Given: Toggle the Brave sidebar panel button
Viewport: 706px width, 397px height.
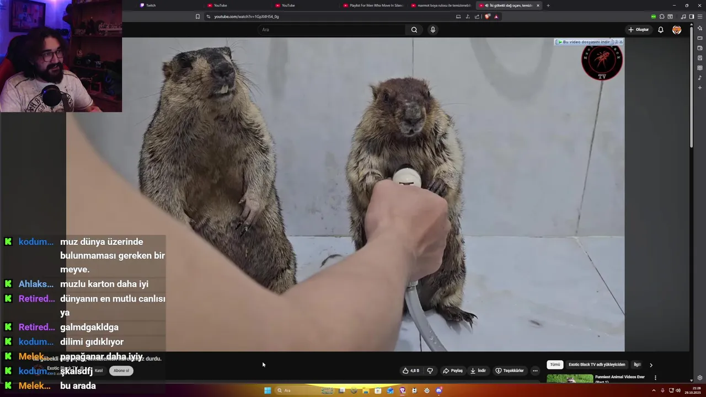Looking at the screenshot, I should (x=692, y=17).
